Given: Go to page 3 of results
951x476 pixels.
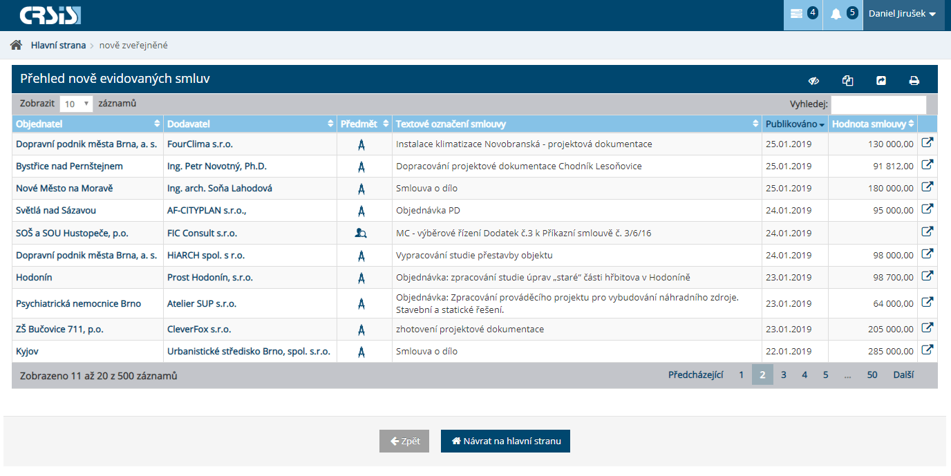Looking at the screenshot, I should tap(784, 375).
